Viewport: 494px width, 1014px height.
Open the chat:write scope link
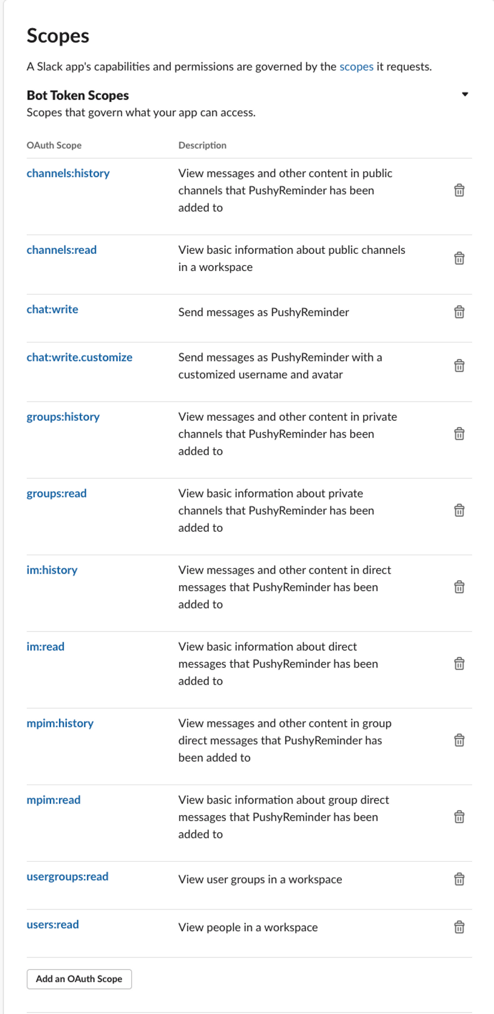[x=53, y=309]
